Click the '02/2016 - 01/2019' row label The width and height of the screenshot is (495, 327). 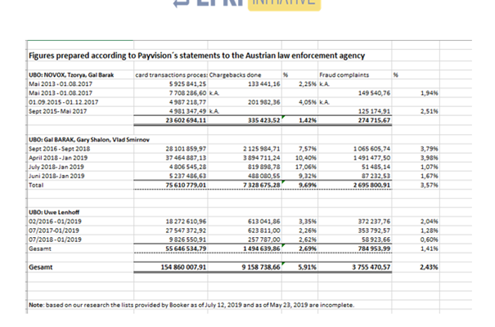pyautogui.click(x=55, y=222)
